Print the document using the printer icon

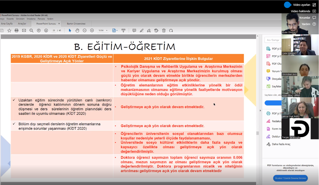17,30
